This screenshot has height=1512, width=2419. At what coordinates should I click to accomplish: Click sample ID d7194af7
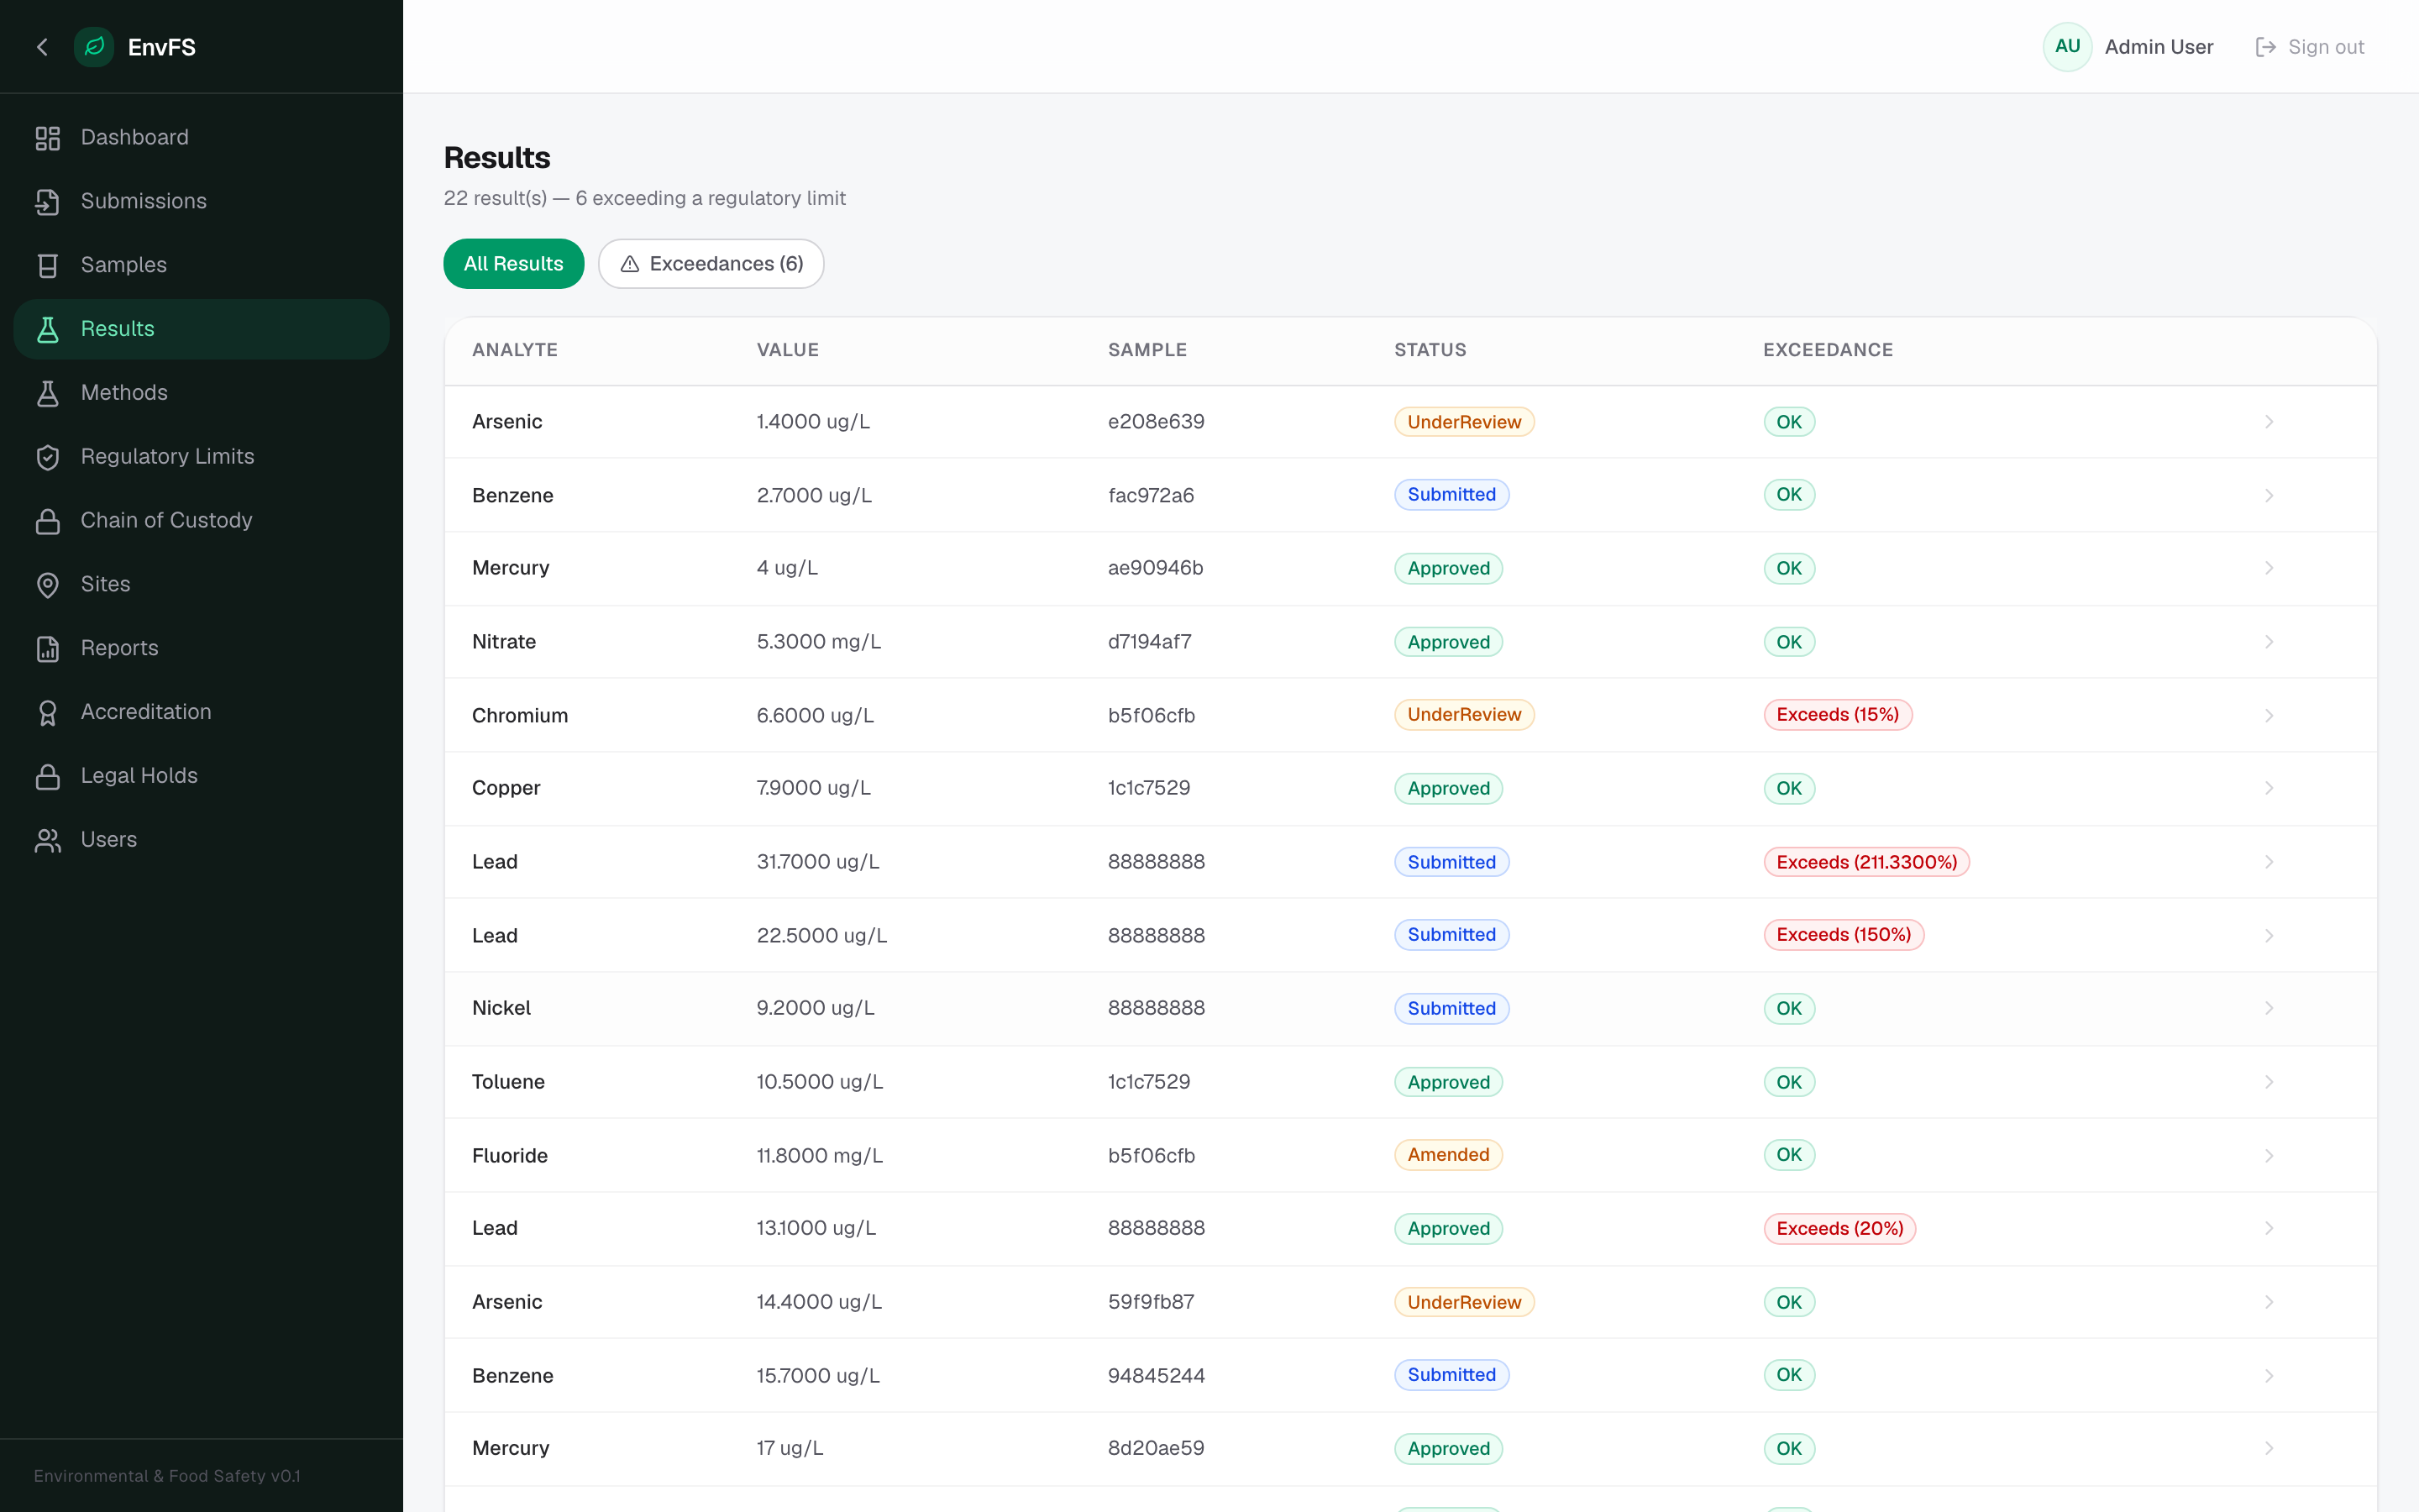click(x=1150, y=642)
